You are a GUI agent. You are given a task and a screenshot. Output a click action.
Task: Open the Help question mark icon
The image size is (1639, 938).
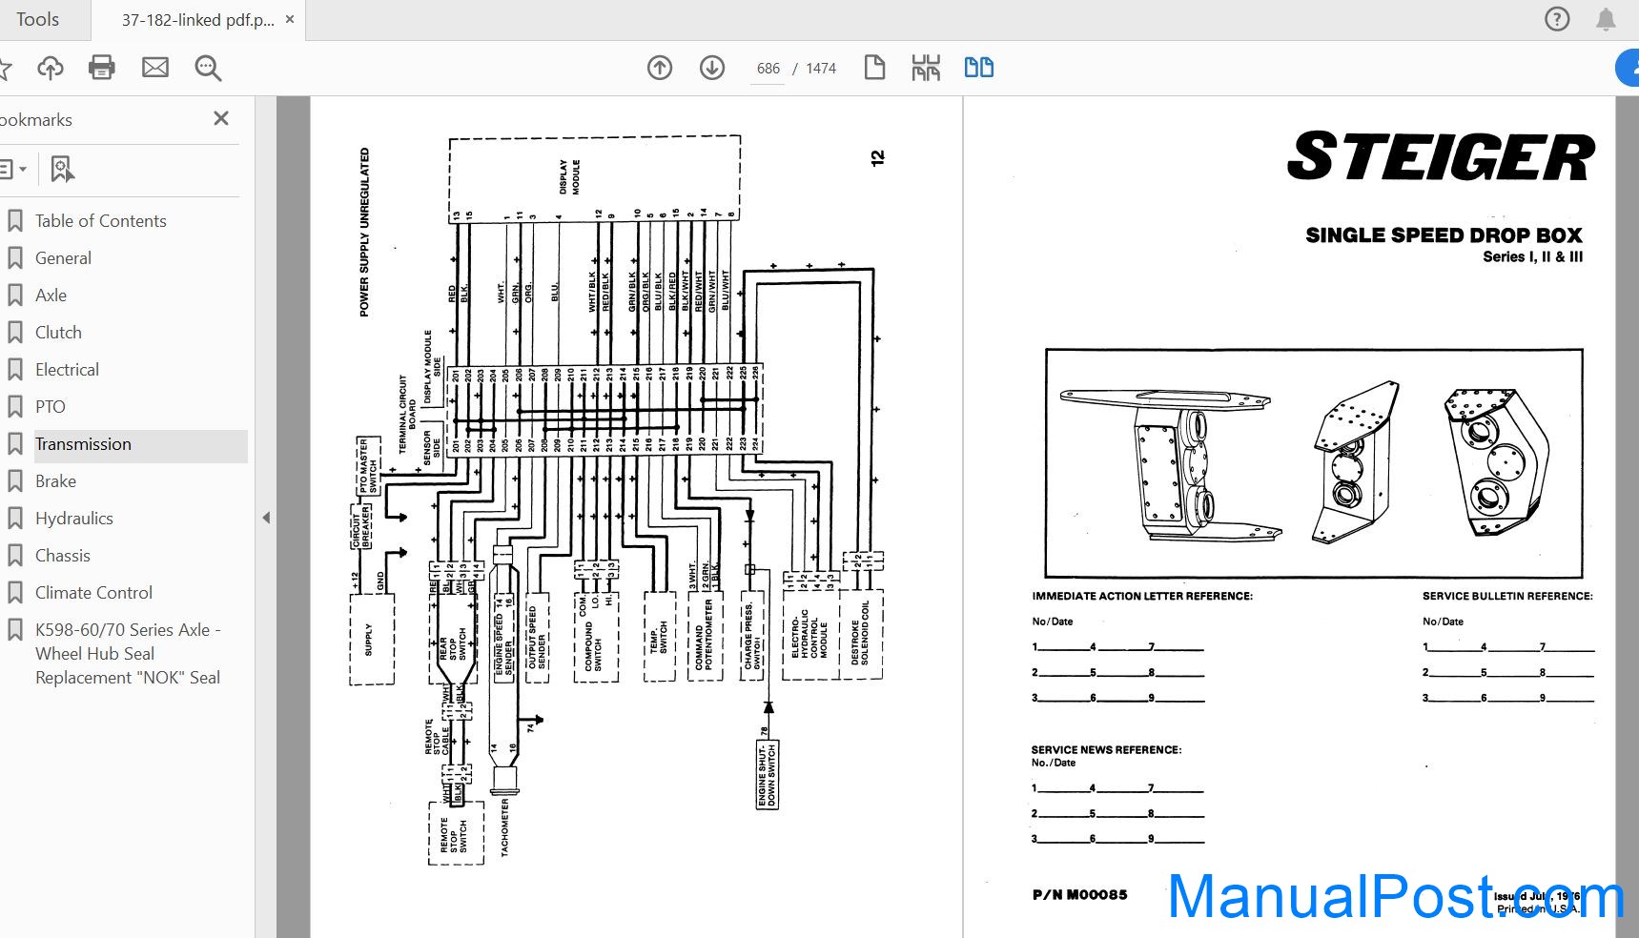[x=1557, y=19]
